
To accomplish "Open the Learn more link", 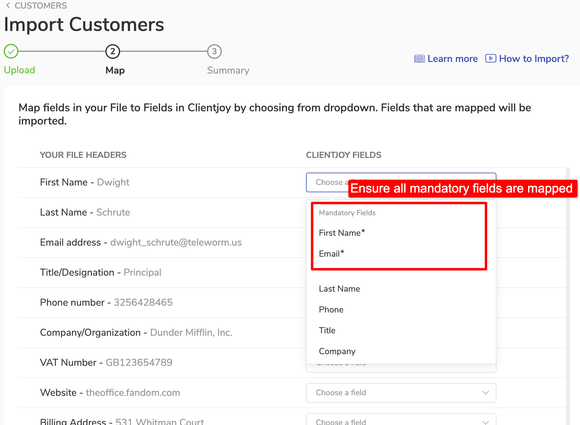I will click(453, 59).
